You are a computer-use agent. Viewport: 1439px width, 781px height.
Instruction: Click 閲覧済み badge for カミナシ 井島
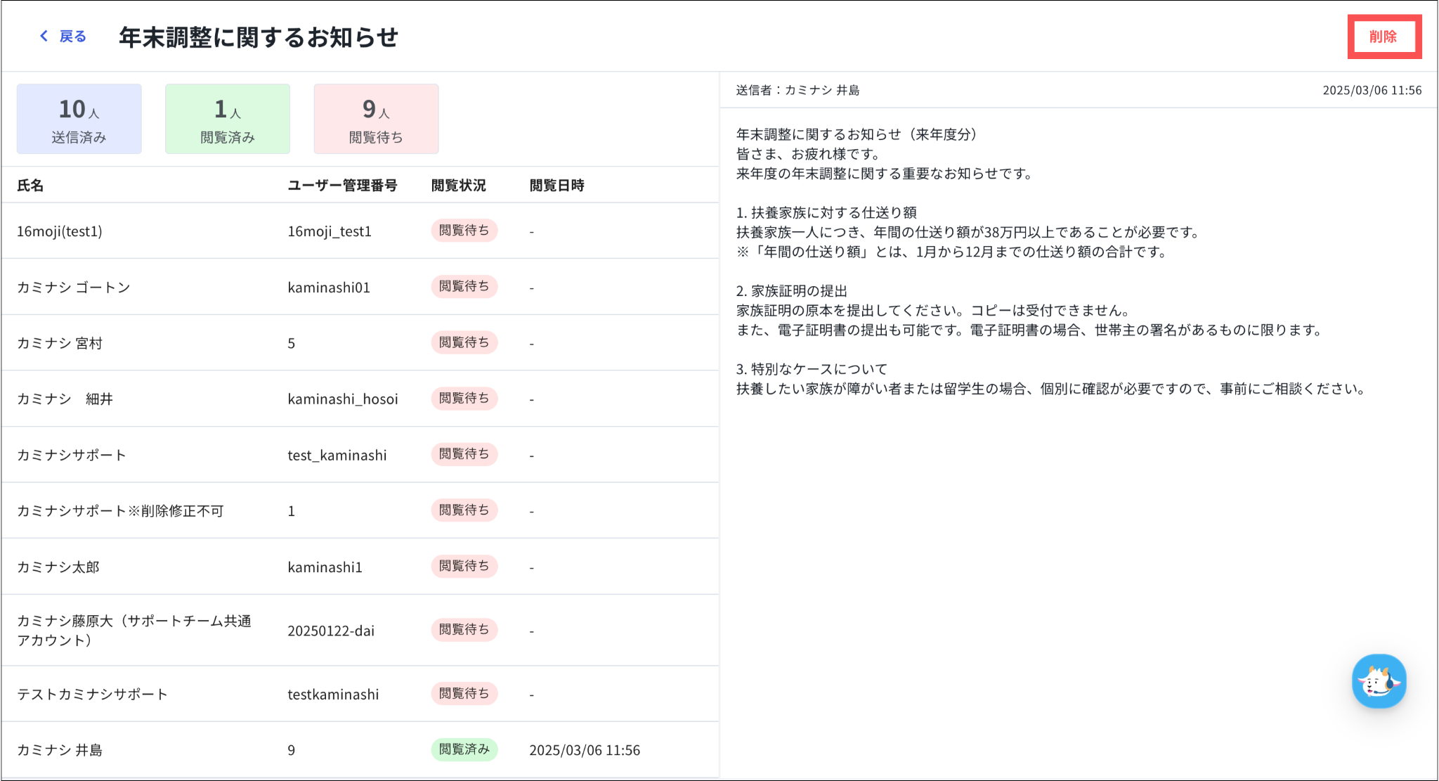464,749
